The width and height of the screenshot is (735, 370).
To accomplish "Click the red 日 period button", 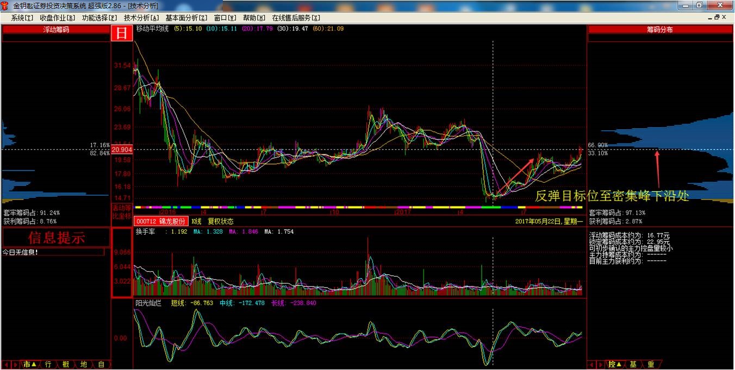I will coord(122,33).
